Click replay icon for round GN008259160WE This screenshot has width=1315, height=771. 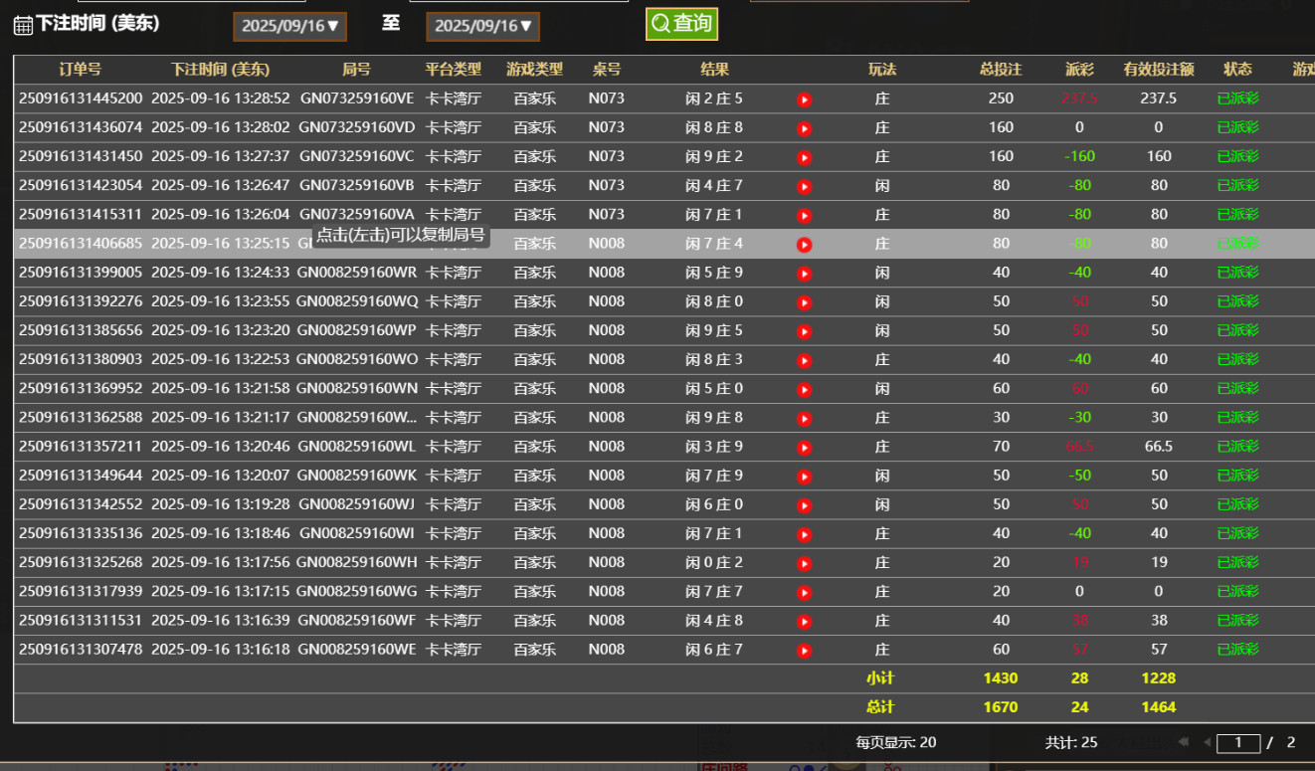tap(805, 651)
